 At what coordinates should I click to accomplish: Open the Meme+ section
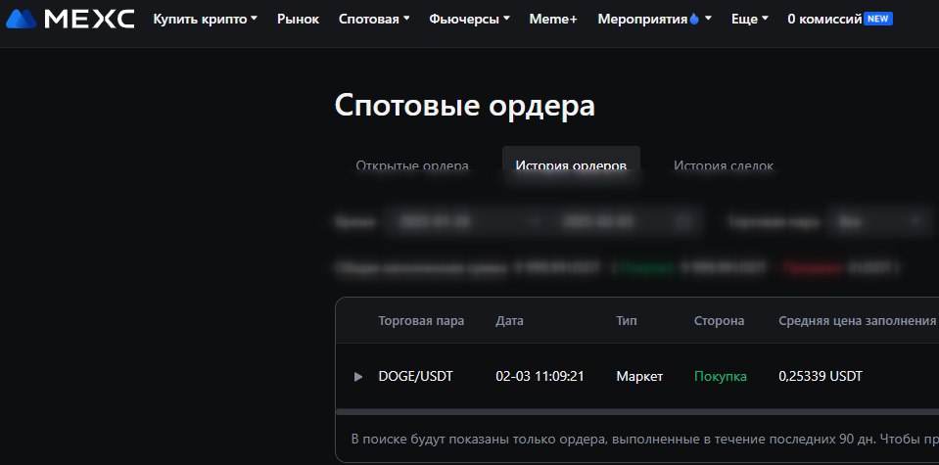click(553, 20)
